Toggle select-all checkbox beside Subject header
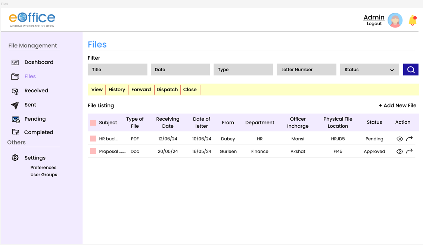Screen dimensions: 423x245 click(93, 122)
